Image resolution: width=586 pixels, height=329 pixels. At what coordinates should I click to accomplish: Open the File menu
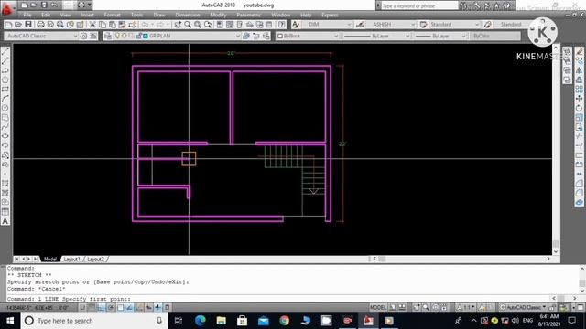coord(27,15)
